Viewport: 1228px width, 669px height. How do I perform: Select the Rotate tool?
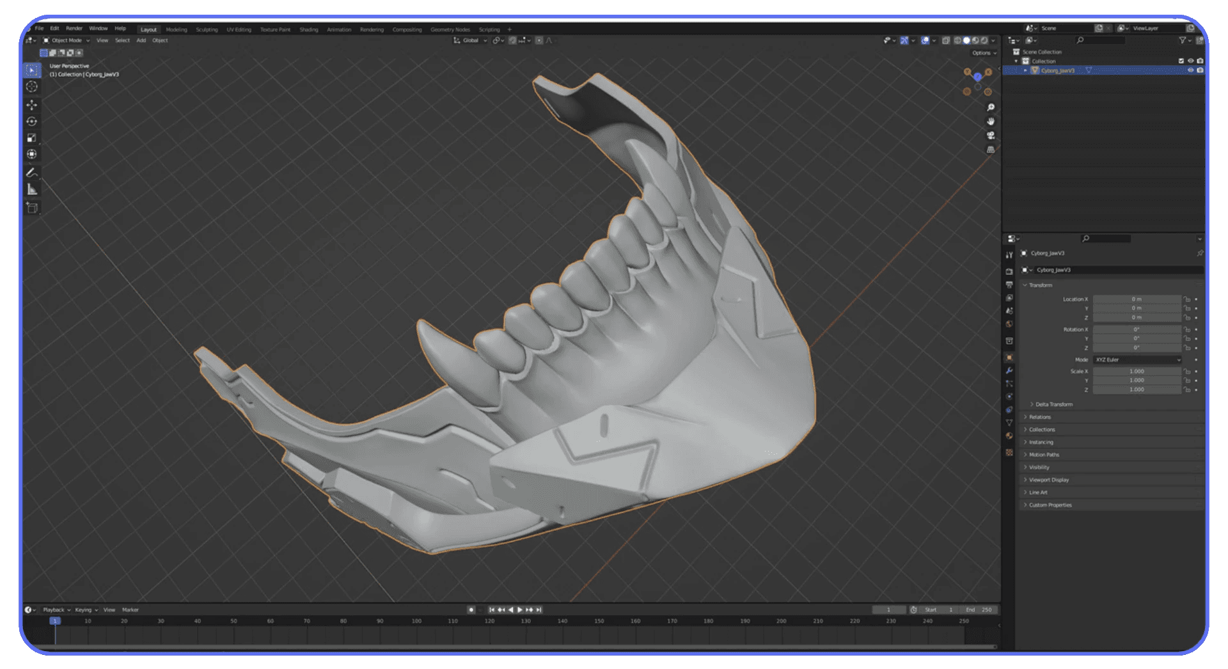pyautogui.click(x=32, y=122)
